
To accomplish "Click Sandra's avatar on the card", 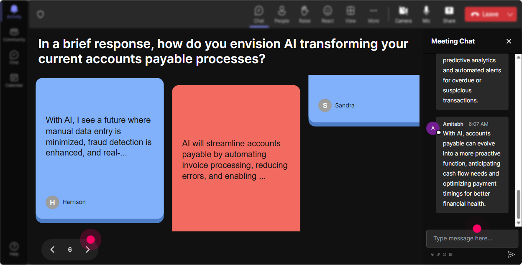I will [x=325, y=105].
